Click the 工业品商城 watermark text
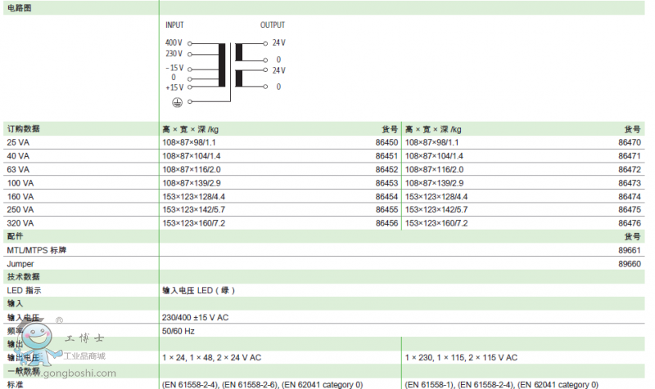Screen dimensions: 655x389 tap(85, 356)
